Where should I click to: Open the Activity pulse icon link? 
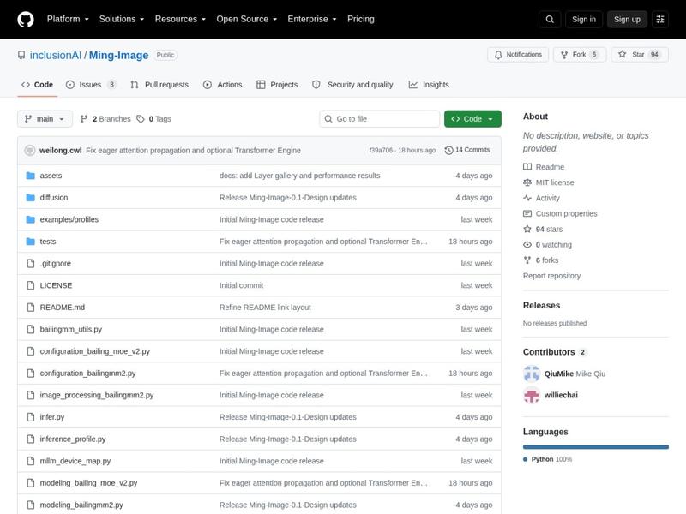527,198
